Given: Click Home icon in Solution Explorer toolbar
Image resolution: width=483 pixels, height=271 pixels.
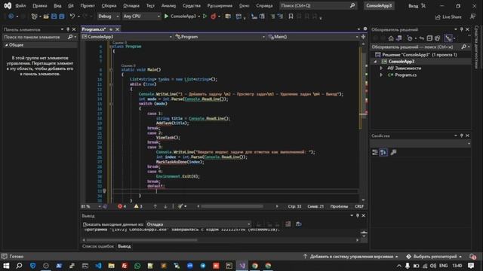Looking at the screenshot, I should click(391, 38).
